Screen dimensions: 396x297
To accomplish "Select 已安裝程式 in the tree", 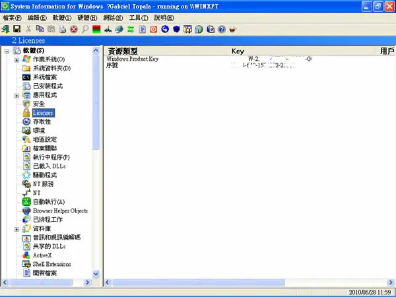I will [48, 86].
